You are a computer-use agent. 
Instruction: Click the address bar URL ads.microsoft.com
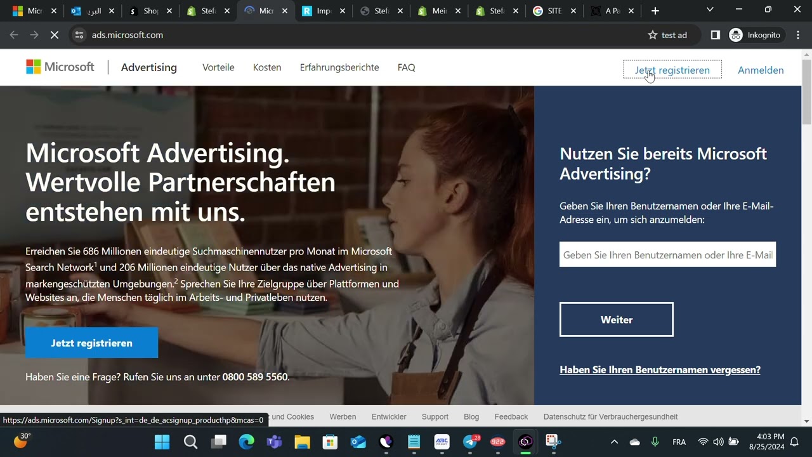click(128, 35)
